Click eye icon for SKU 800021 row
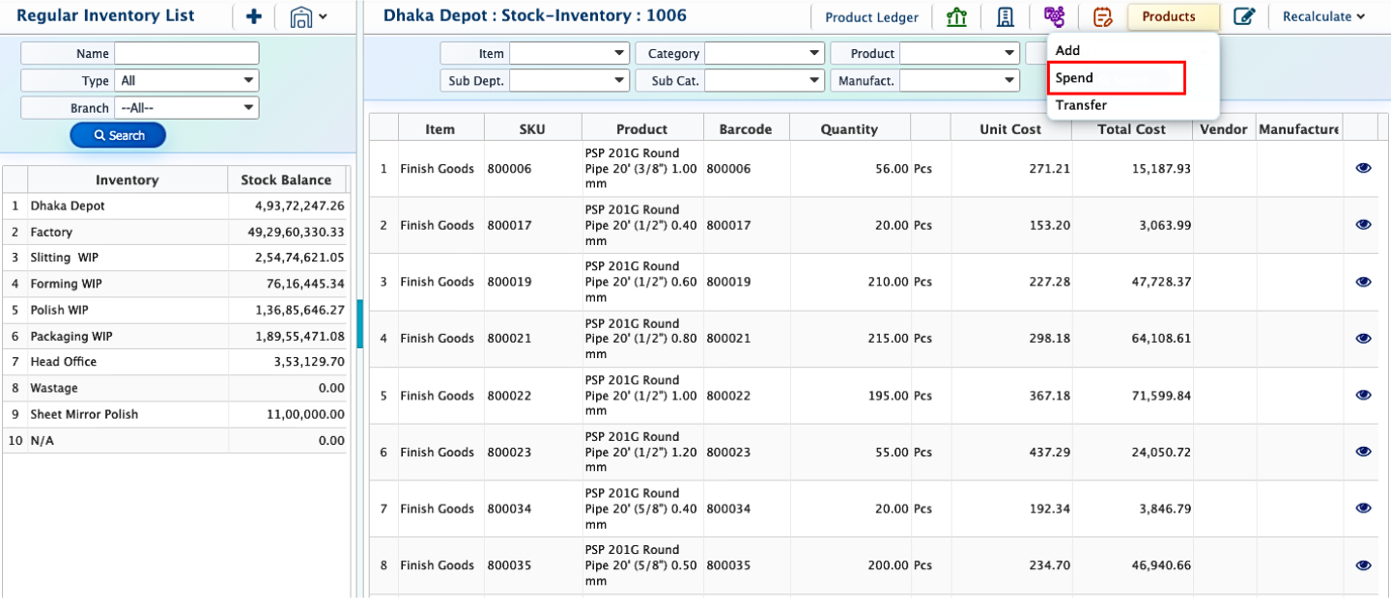 tap(1363, 339)
